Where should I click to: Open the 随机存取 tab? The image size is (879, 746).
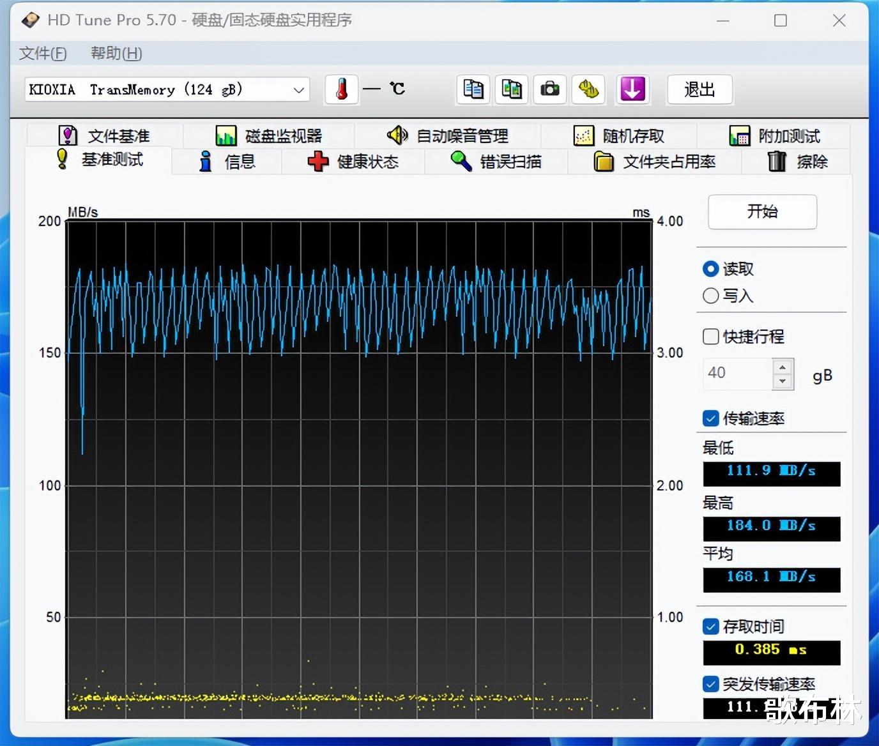point(619,136)
